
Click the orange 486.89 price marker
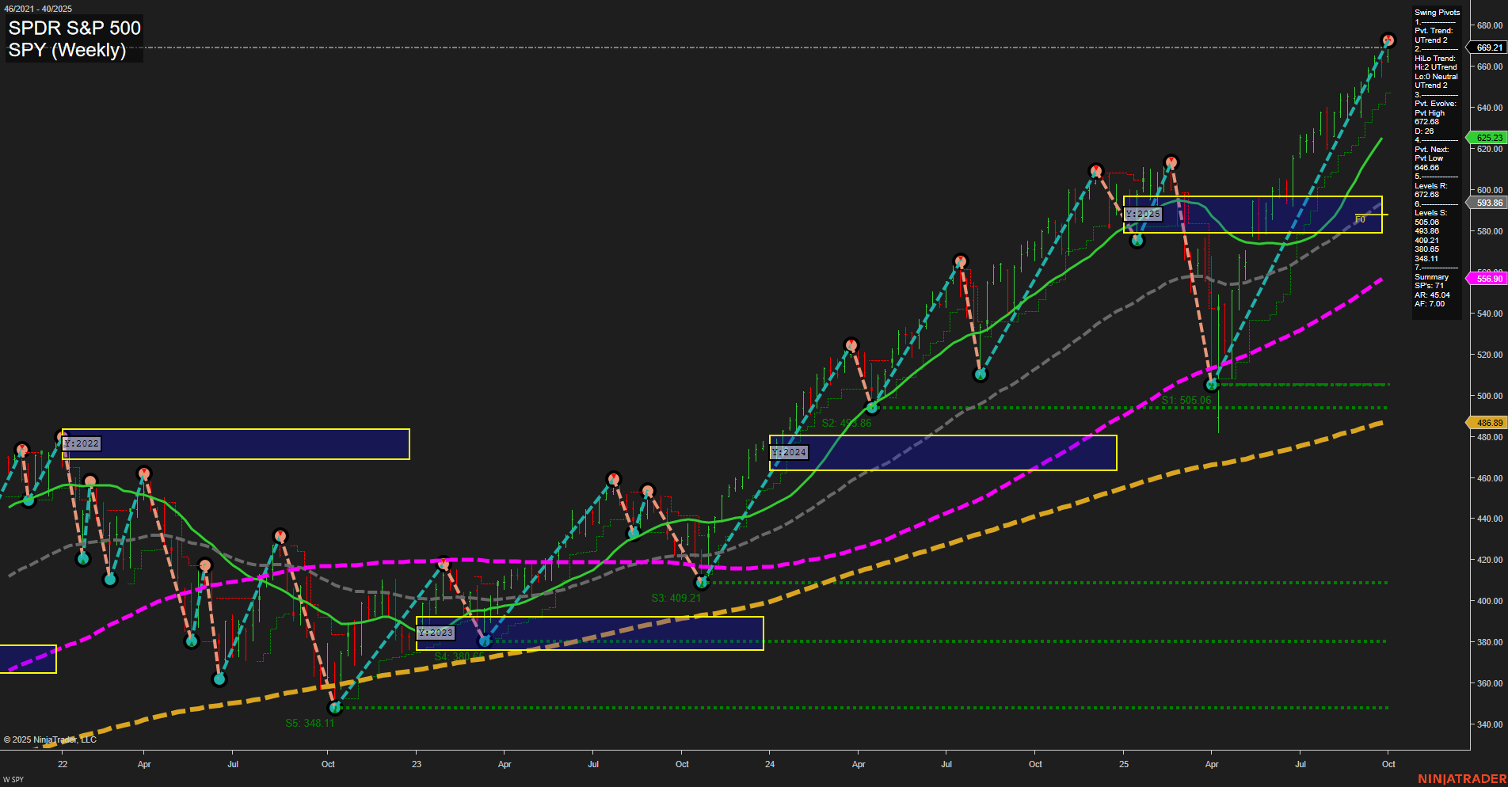click(1488, 423)
